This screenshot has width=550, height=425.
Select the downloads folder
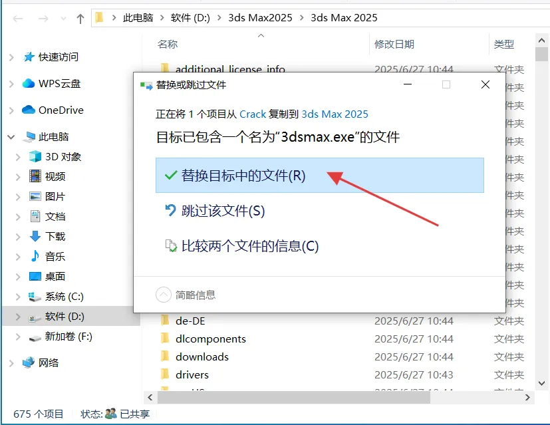click(x=202, y=356)
